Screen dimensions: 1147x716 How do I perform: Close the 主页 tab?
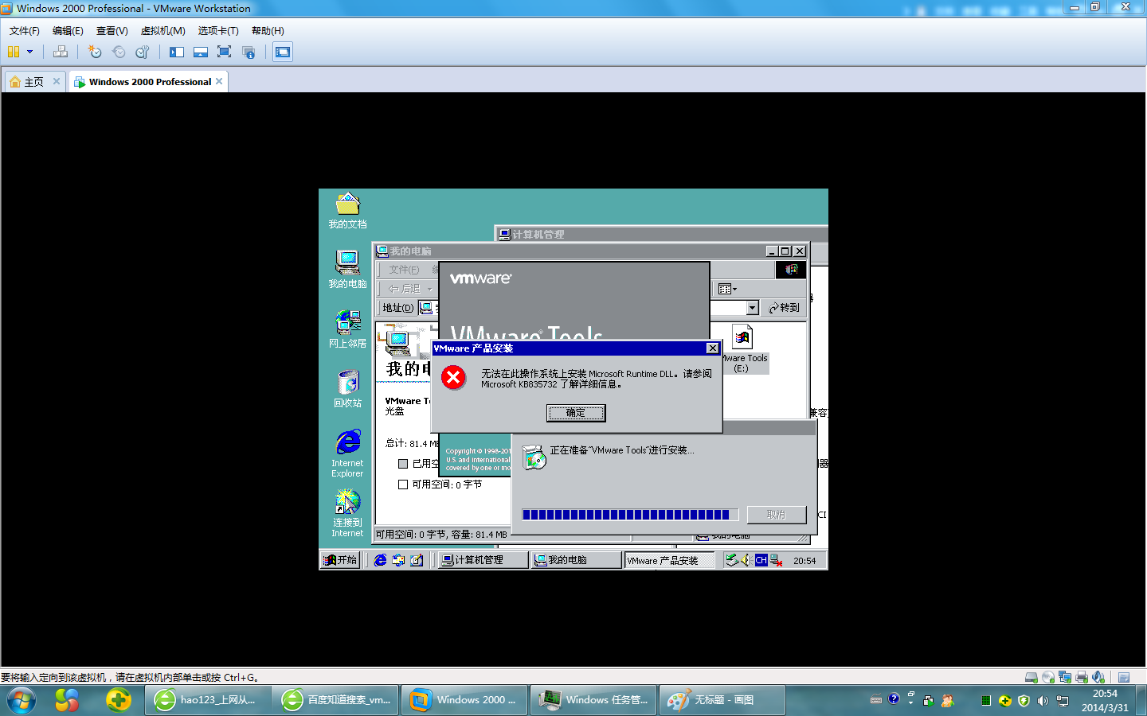click(x=57, y=81)
